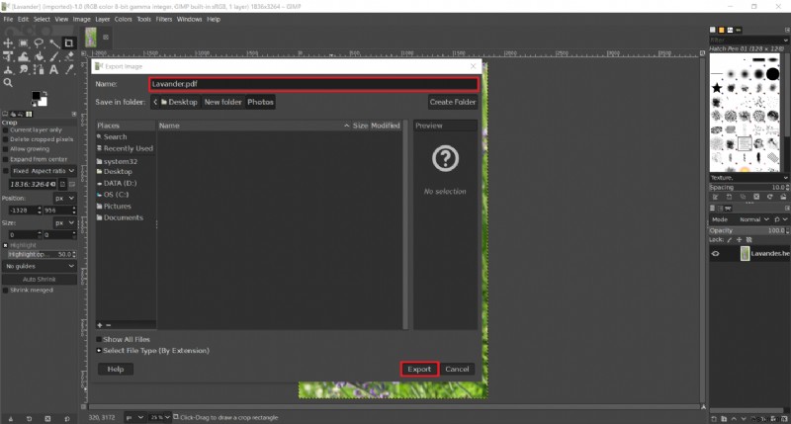791x424 pixels.
Task: Open the Desktop folder in Places list
Action: pyautogui.click(x=118, y=171)
